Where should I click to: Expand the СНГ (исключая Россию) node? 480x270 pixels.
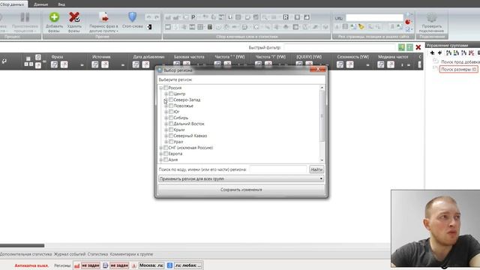(161, 148)
